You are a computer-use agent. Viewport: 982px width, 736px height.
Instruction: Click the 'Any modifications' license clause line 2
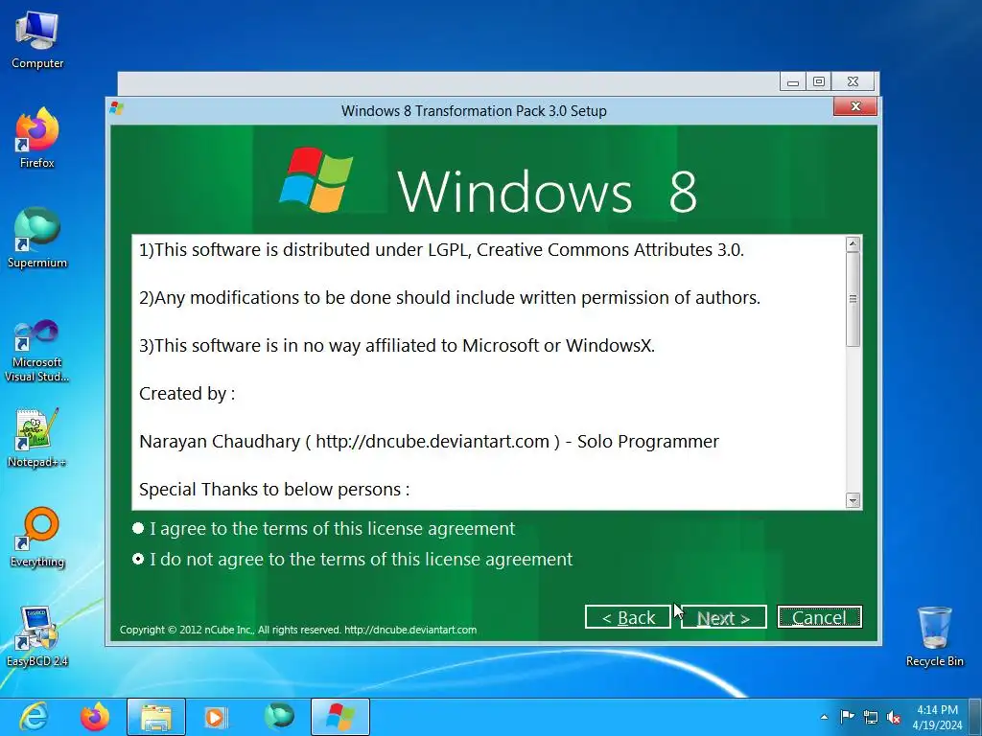[450, 298]
